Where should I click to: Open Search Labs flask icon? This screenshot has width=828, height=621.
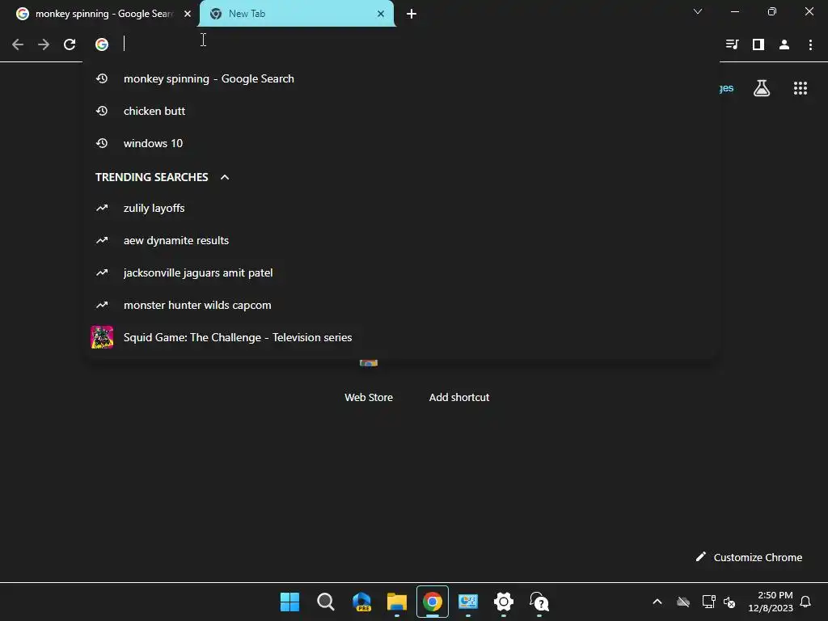click(762, 88)
